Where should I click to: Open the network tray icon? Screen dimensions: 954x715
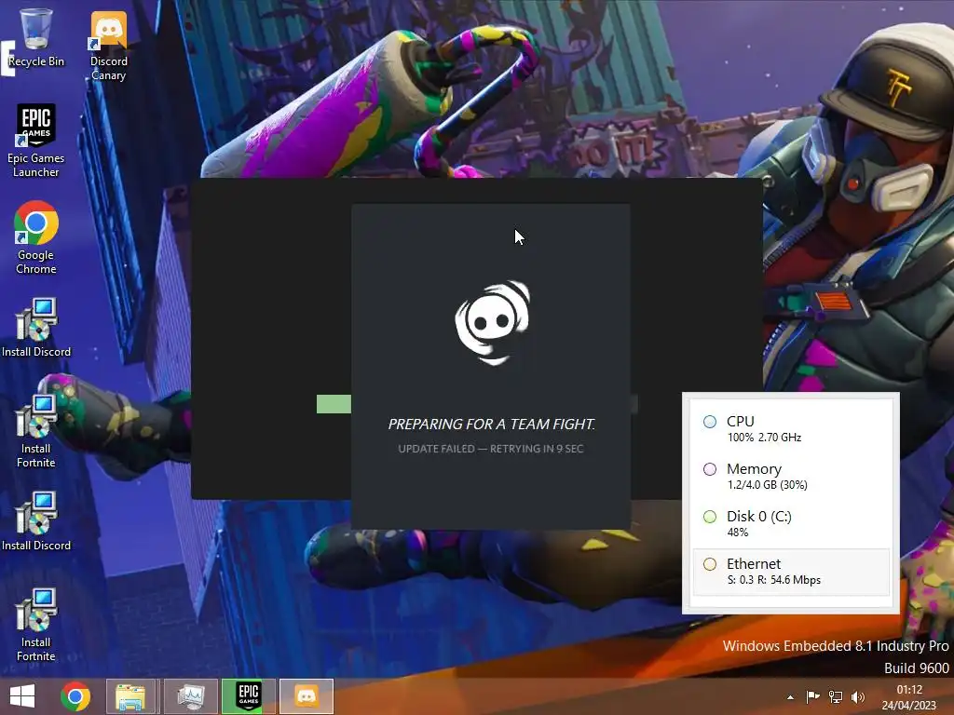[x=836, y=696]
